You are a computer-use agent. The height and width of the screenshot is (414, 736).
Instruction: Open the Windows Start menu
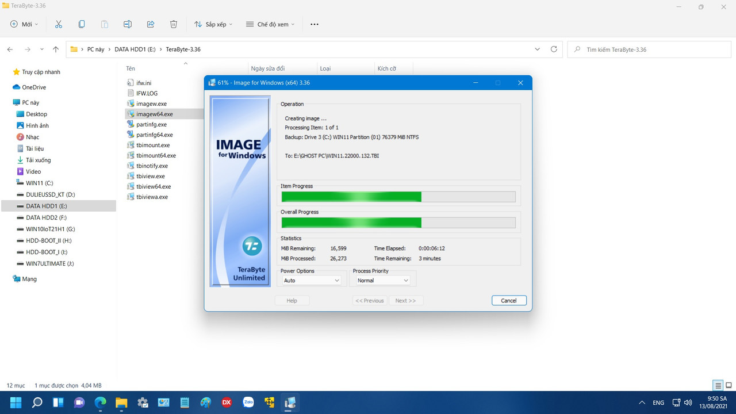16,402
